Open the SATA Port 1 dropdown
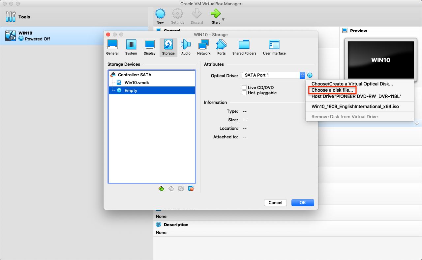Image resolution: width=422 pixels, height=260 pixels. click(x=274, y=75)
